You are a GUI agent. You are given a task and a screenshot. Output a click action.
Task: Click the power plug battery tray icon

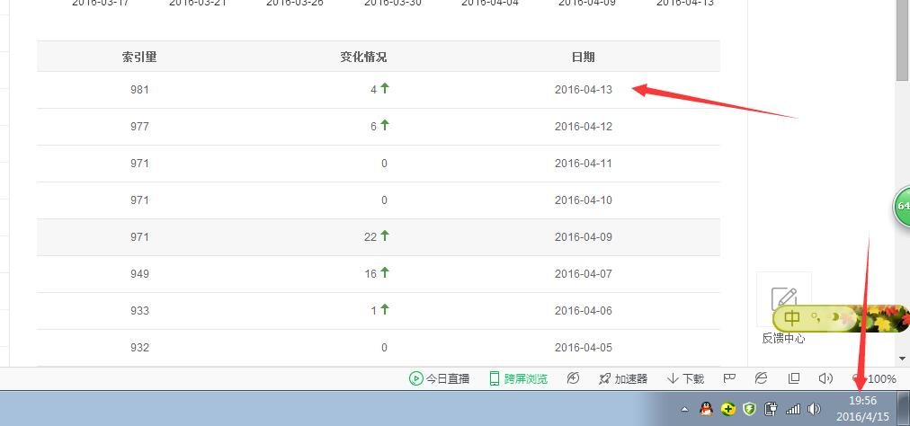pyautogui.click(x=772, y=409)
